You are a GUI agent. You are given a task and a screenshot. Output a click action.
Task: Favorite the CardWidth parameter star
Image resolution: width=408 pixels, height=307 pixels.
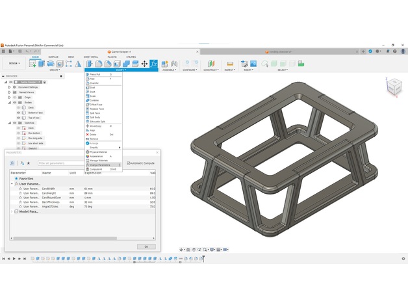pos(20,189)
